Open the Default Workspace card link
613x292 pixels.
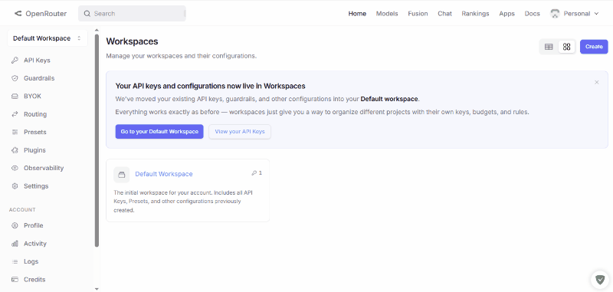pos(164,174)
